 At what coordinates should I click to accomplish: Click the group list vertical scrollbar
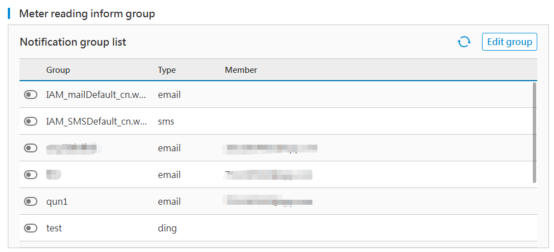coord(534,132)
